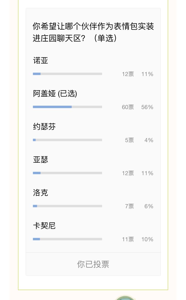
Task: Click the green round icon below the poll
Action: click(125, 298)
